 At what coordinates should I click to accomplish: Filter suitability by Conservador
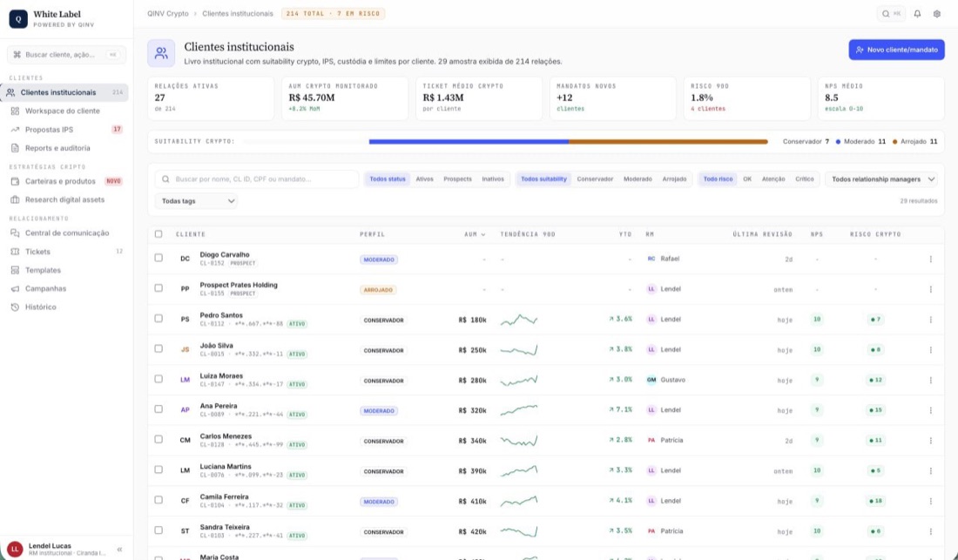595,179
